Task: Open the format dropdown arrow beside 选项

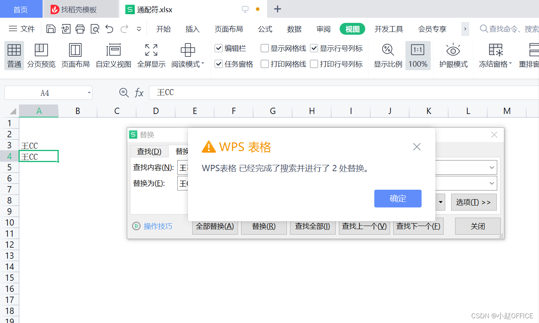Action: click(440, 202)
